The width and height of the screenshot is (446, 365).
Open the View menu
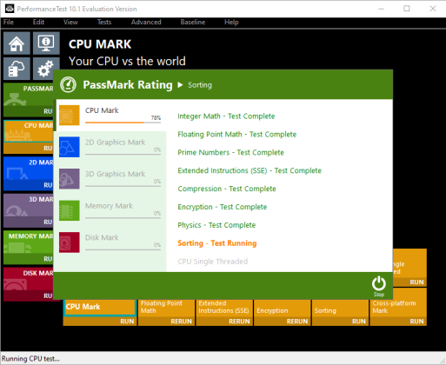pyautogui.click(x=70, y=22)
